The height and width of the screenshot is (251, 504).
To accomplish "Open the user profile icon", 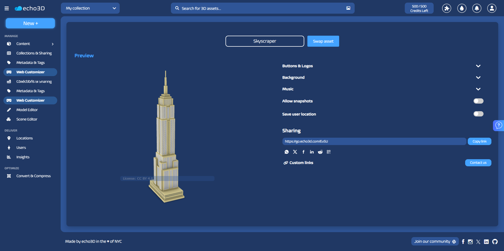I will [492, 8].
